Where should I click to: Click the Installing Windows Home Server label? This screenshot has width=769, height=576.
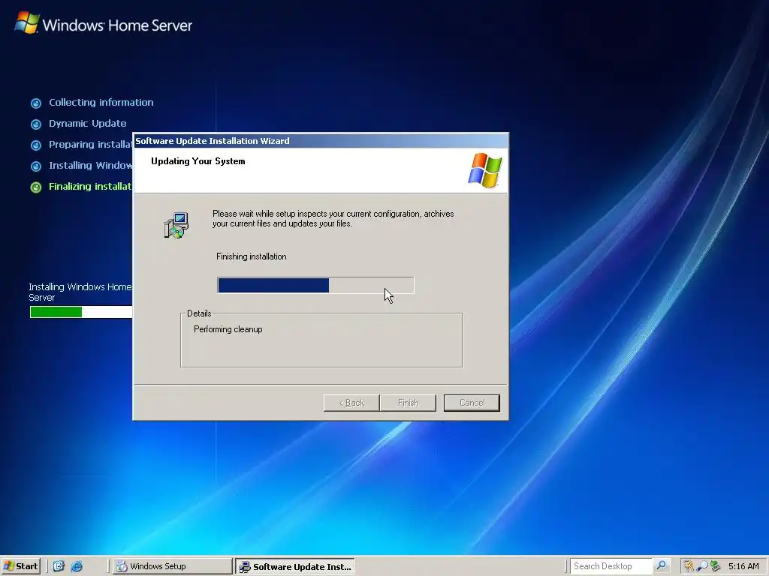[x=80, y=292]
